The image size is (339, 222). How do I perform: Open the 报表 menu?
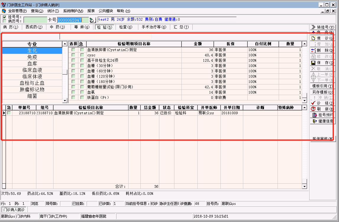(x=91, y=11)
